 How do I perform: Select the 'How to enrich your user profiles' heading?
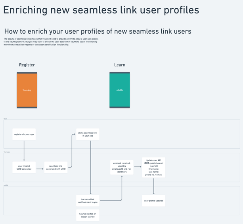coord(98,31)
